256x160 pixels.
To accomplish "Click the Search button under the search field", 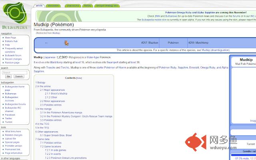I will 19,76.
